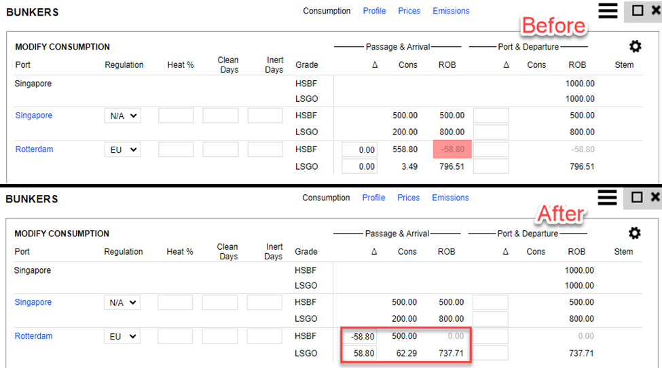Click settings gear in the Before panel

(635, 46)
